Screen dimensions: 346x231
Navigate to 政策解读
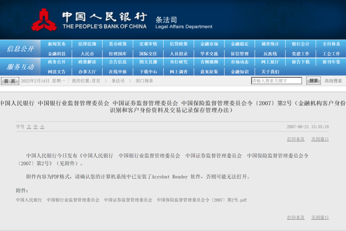[87, 62]
